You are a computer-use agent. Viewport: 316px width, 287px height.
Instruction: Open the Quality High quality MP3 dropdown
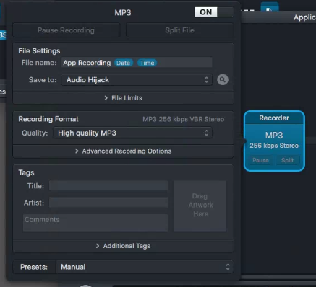[x=132, y=133]
